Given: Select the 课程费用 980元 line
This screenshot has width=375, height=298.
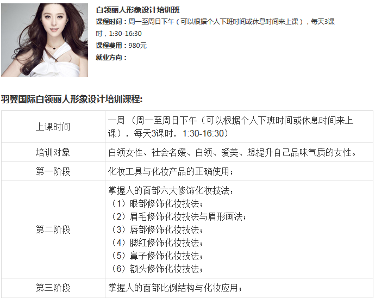Looking at the screenshot, I should (121, 46).
